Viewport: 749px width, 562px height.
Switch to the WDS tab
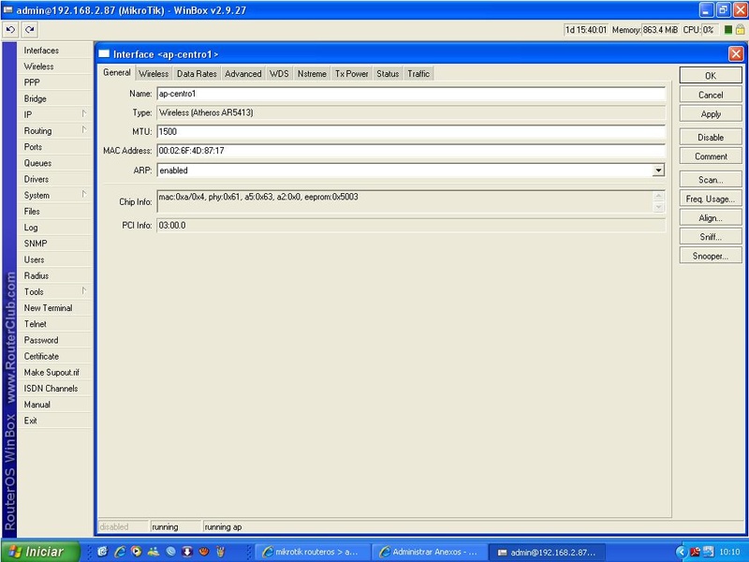coord(279,74)
